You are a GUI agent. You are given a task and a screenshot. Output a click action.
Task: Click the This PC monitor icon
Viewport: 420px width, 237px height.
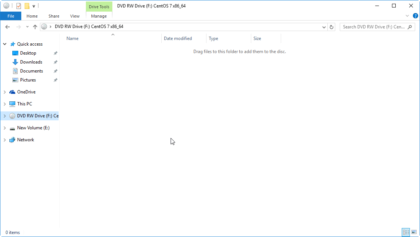point(12,104)
